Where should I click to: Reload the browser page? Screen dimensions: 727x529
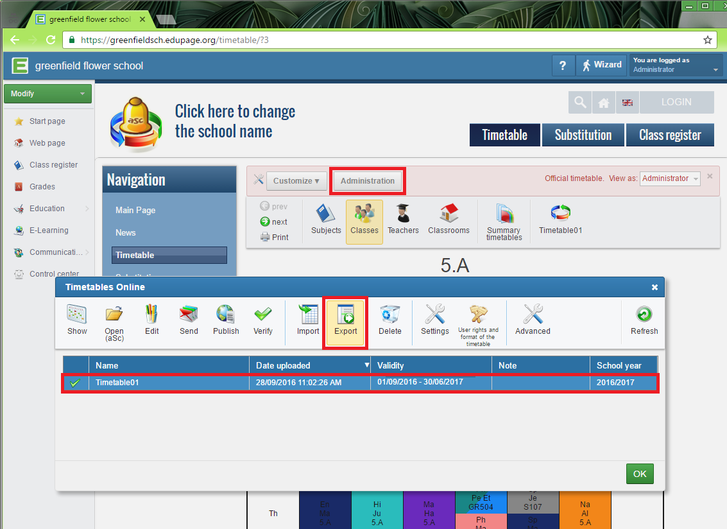[51, 40]
